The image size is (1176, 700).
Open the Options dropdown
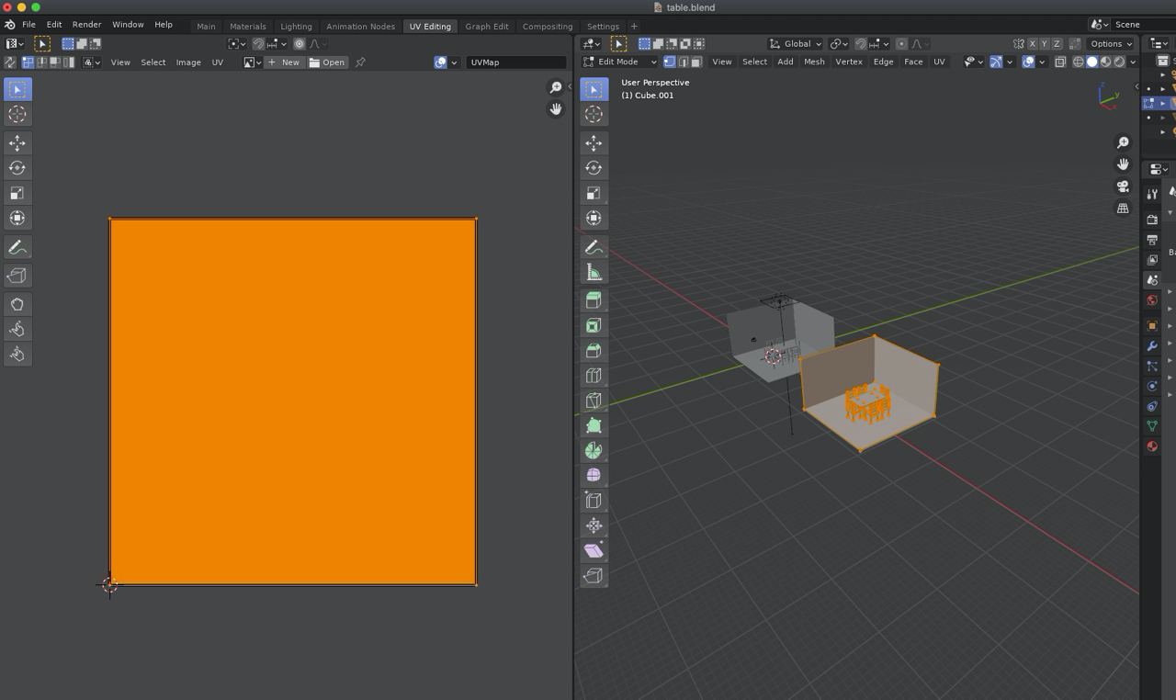pyautogui.click(x=1110, y=43)
